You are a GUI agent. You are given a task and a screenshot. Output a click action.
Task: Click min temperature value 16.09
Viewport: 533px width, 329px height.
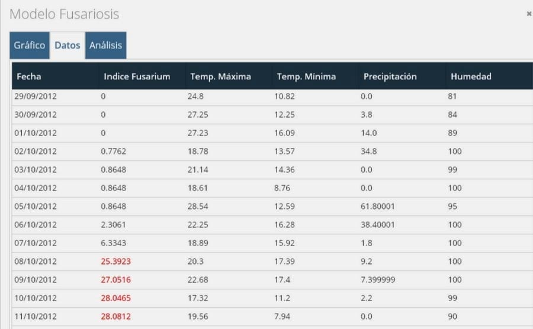coord(284,133)
